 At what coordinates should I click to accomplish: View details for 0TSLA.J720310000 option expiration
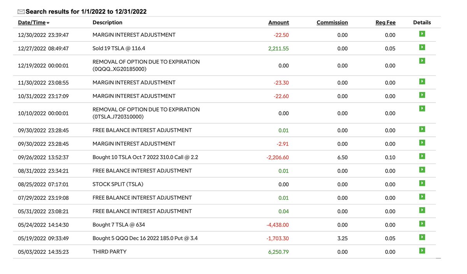coord(422,108)
